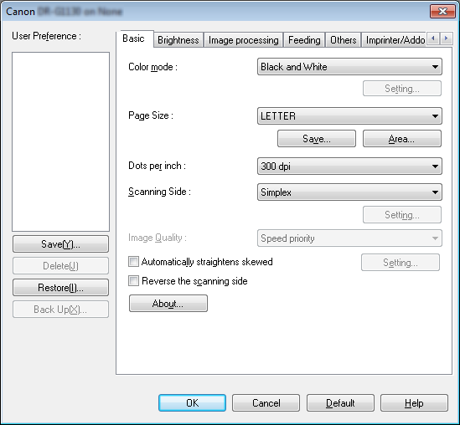Click Delete(J) user preference button
This screenshot has width=460, height=425.
60,266
